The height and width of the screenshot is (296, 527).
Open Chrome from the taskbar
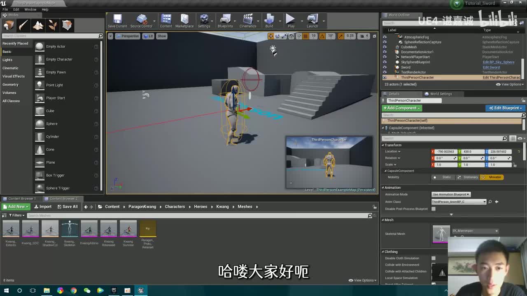[x=73, y=290]
